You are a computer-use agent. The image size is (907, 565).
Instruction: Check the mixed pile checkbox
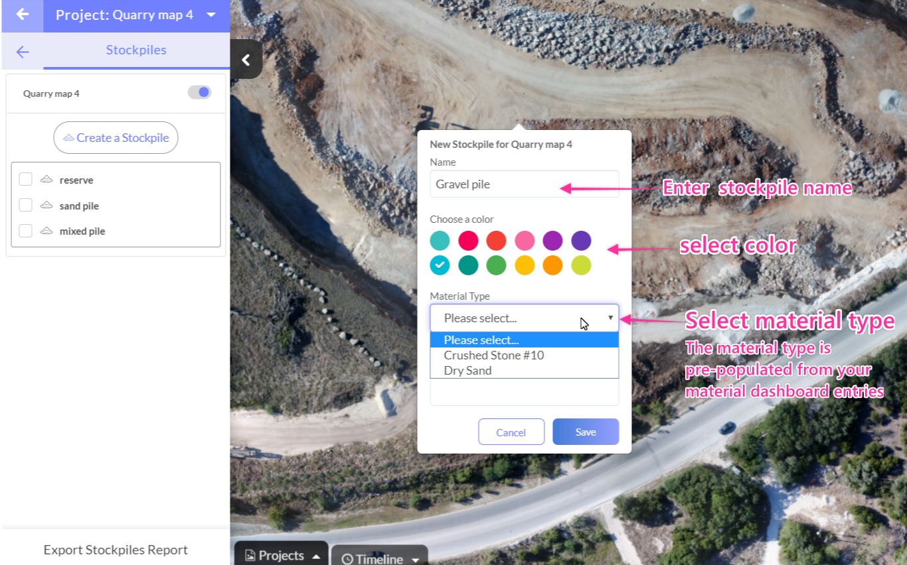coord(26,231)
